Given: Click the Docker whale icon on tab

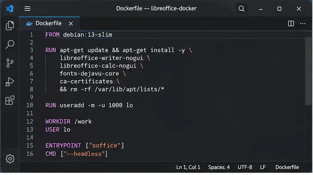Looking at the screenshot, I should tap(29, 23).
